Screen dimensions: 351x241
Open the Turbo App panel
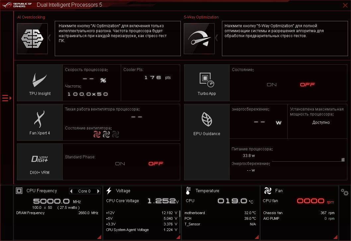207,83
